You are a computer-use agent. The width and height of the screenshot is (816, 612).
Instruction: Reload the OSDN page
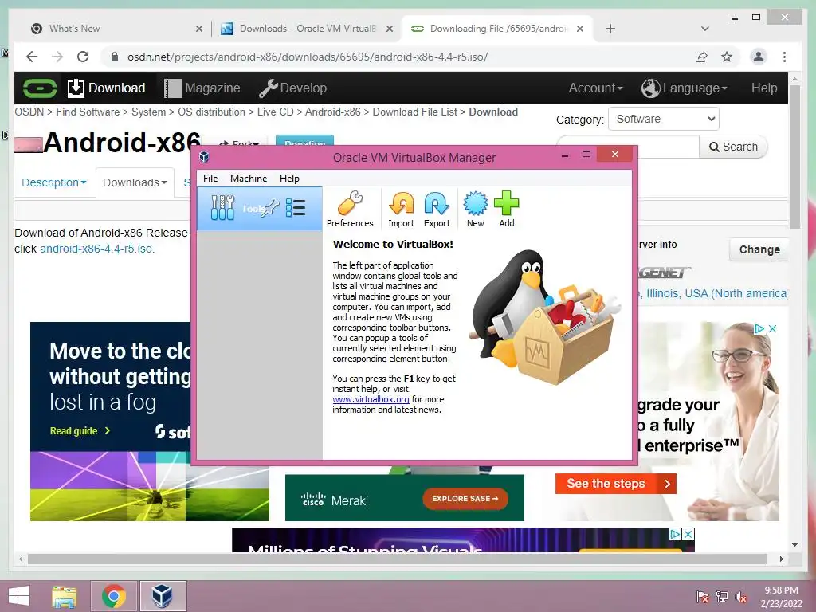click(x=83, y=57)
